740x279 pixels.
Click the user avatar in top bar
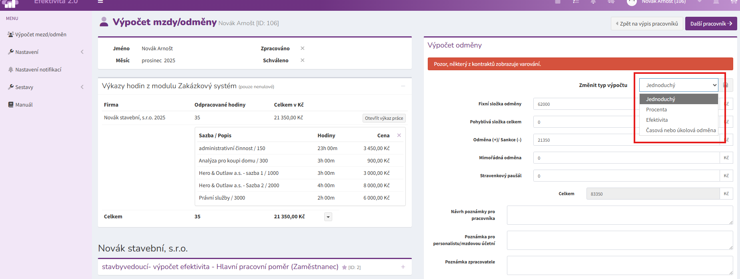[x=632, y=2]
